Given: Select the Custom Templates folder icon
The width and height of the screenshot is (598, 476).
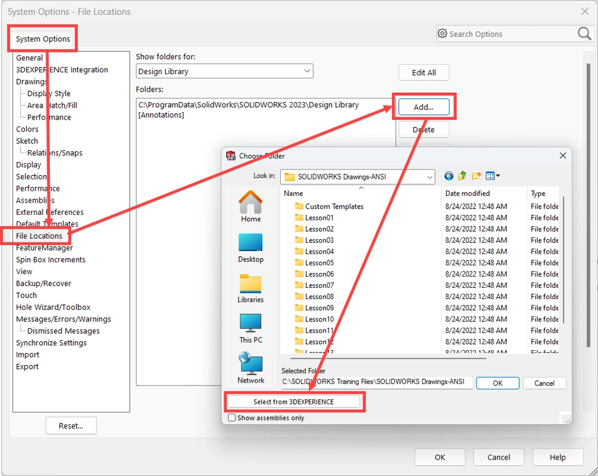Looking at the screenshot, I should (299, 206).
